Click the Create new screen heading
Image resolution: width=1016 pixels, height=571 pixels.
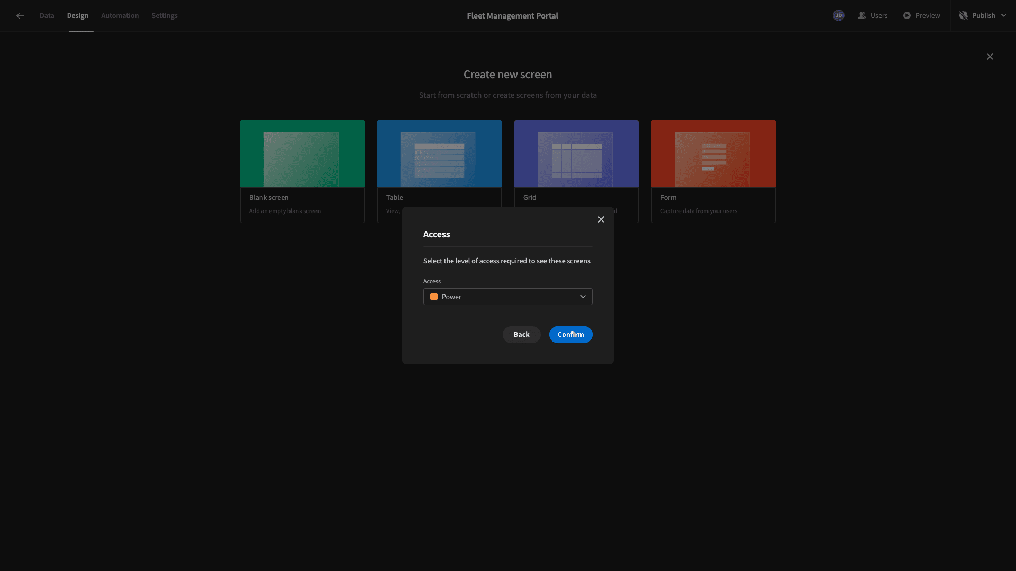pos(508,75)
